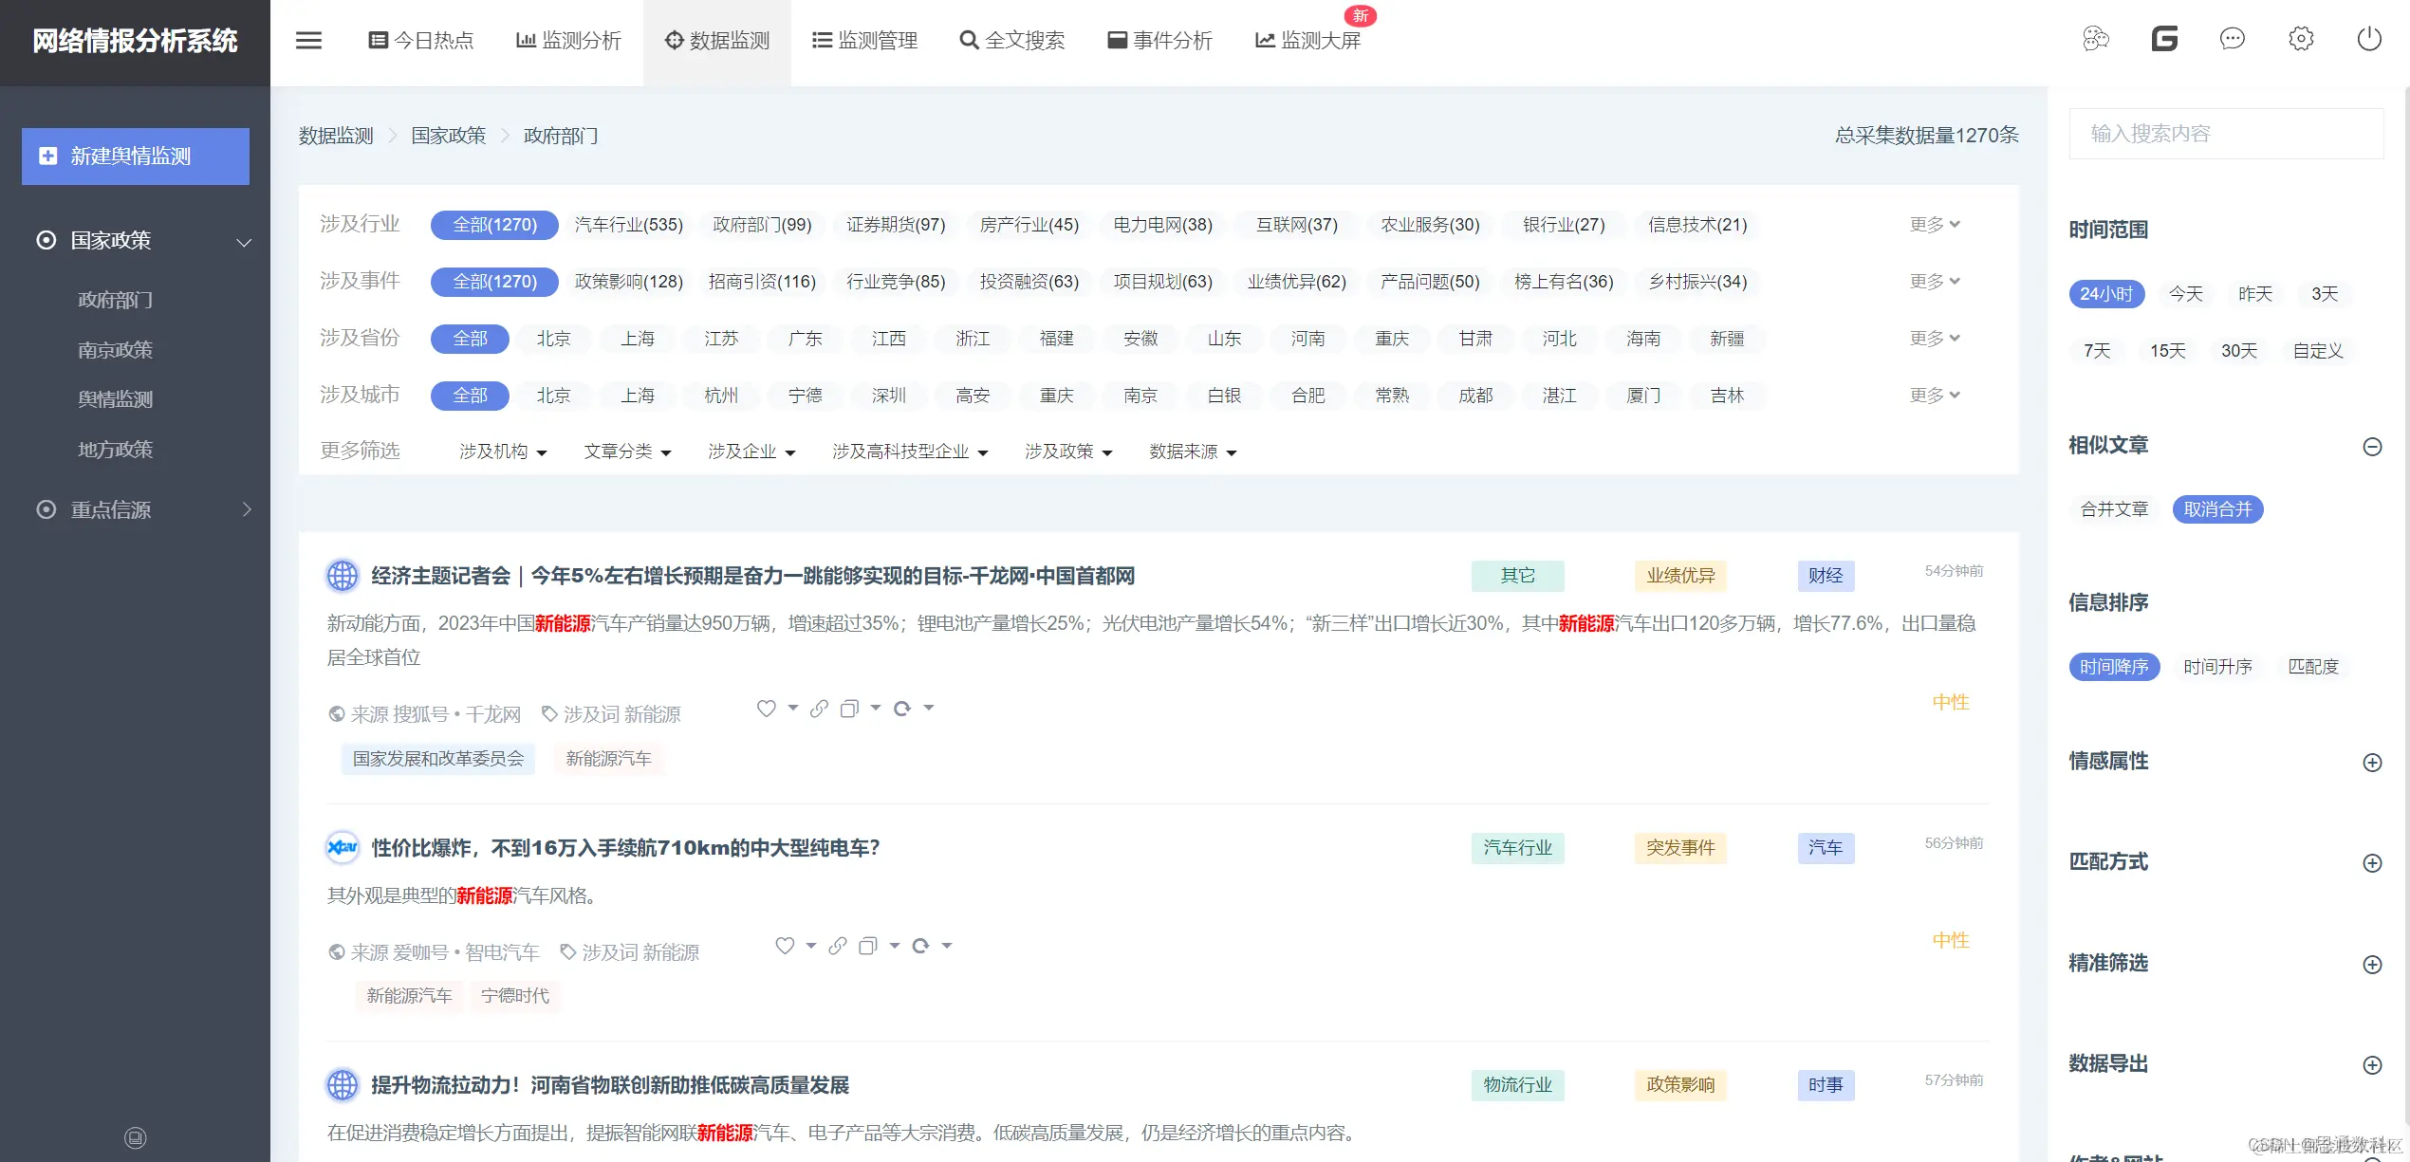Image resolution: width=2410 pixels, height=1162 pixels.
Task: Click the power logout icon
Action: click(2369, 39)
